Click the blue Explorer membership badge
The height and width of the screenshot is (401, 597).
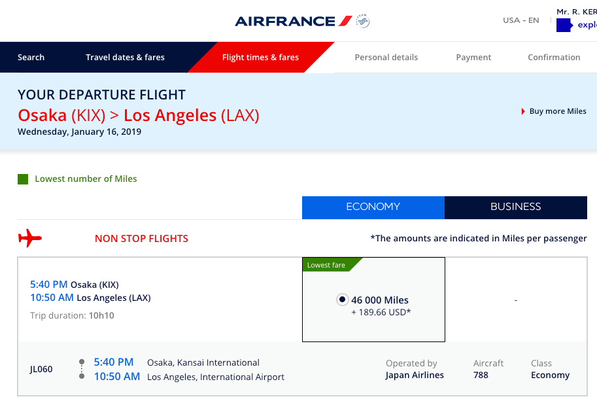click(x=564, y=26)
